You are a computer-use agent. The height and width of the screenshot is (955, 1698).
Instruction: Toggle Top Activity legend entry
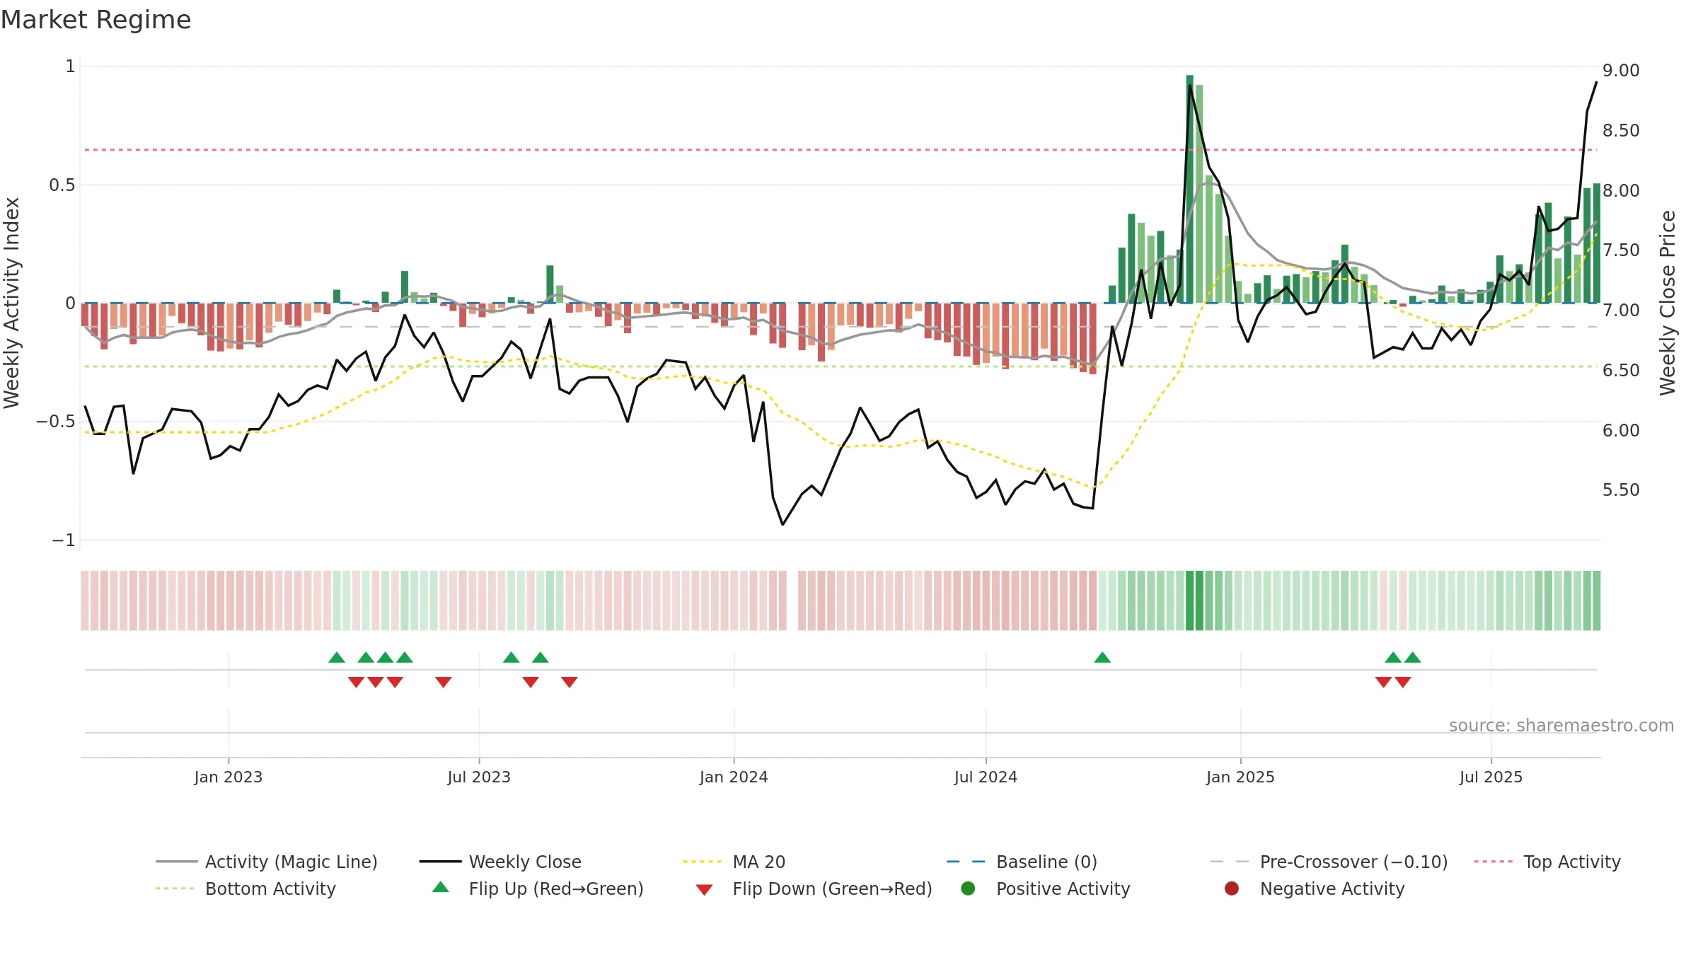point(1547,862)
